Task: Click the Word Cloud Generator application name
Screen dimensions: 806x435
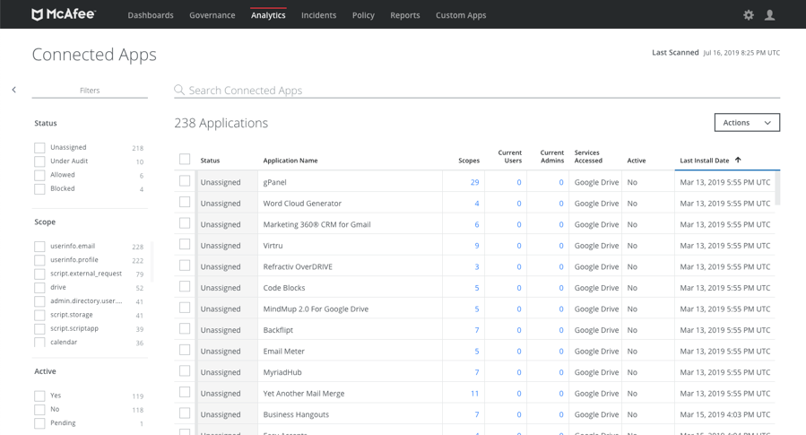Action: 302,203
